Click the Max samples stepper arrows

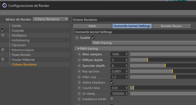[x=126, y=54]
